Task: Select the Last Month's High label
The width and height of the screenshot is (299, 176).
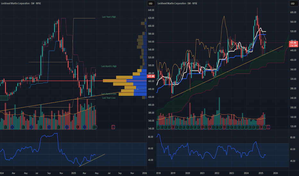Action: (x=109, y=66)
